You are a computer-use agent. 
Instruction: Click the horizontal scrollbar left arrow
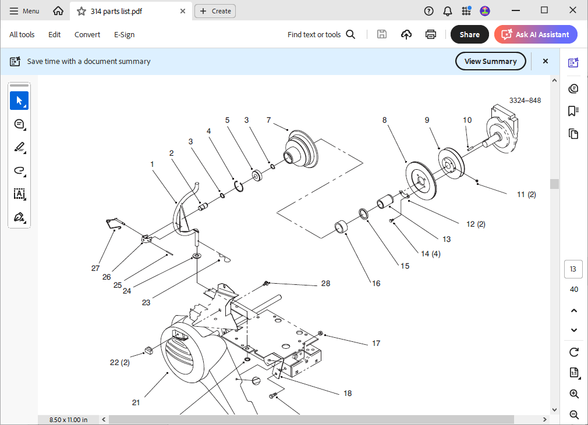click(104, 419)
